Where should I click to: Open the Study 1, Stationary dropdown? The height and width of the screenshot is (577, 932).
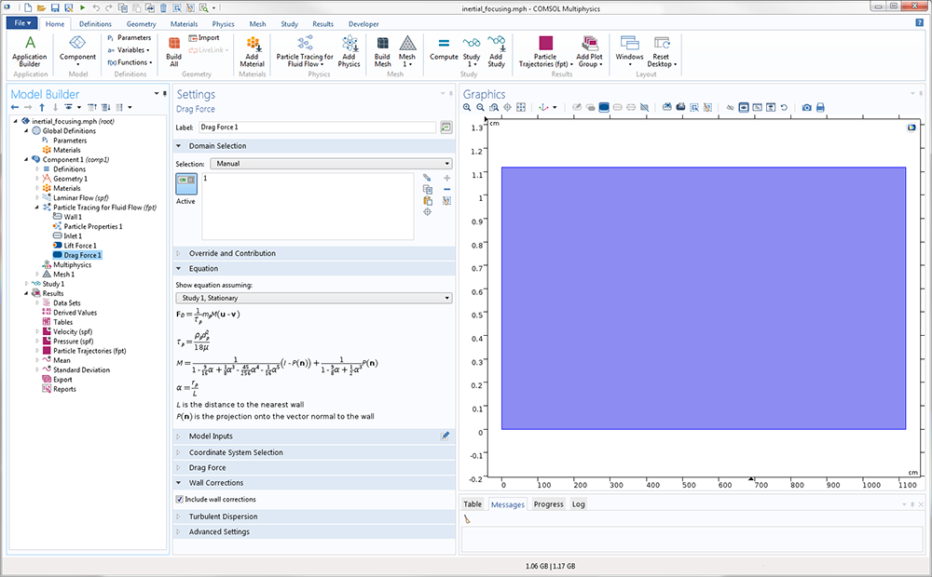coord(314,298)
